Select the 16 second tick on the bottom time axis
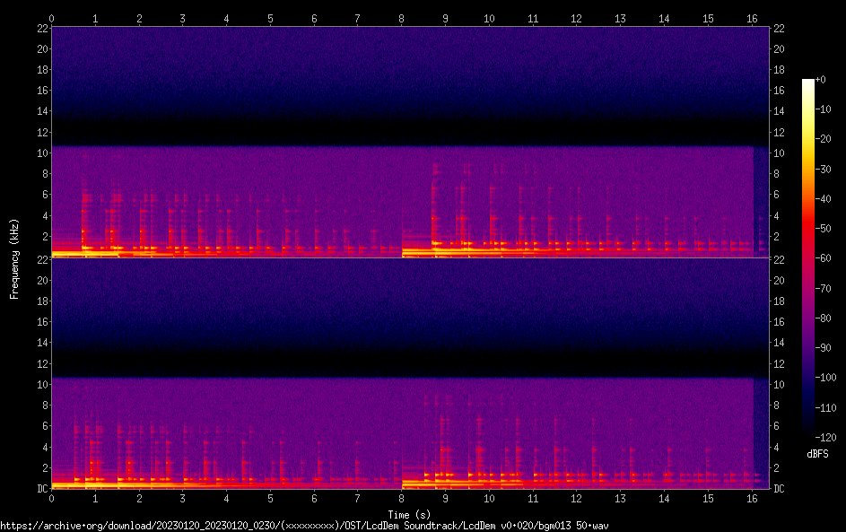Viewport: 846px width, 532px height. pos(752,498)
